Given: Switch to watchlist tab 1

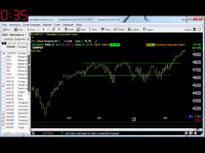Looking at the screenshot, I should (4, 43).
